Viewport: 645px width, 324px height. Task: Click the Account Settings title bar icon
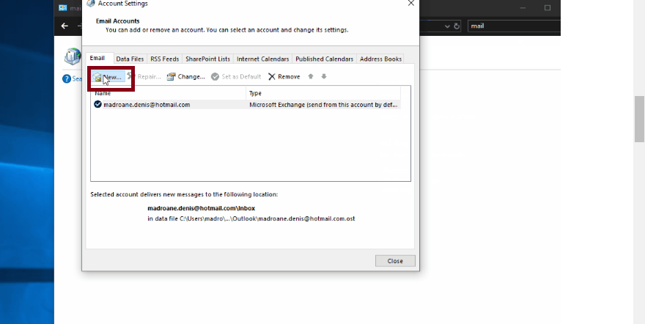click(91, 3)
